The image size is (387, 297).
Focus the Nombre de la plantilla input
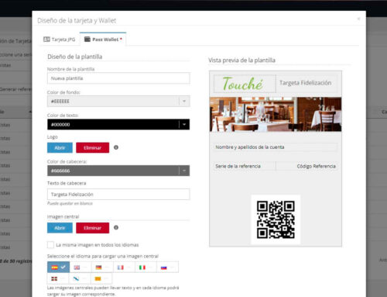[118, 78]
